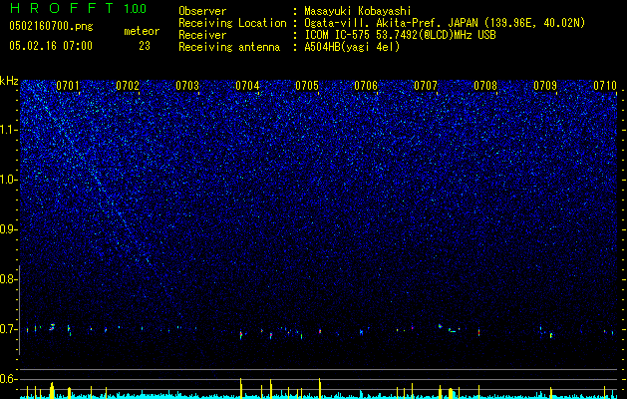Click the date 05.02.16 07:00
This screenshot has height=399, width=627.
(51, 46)
